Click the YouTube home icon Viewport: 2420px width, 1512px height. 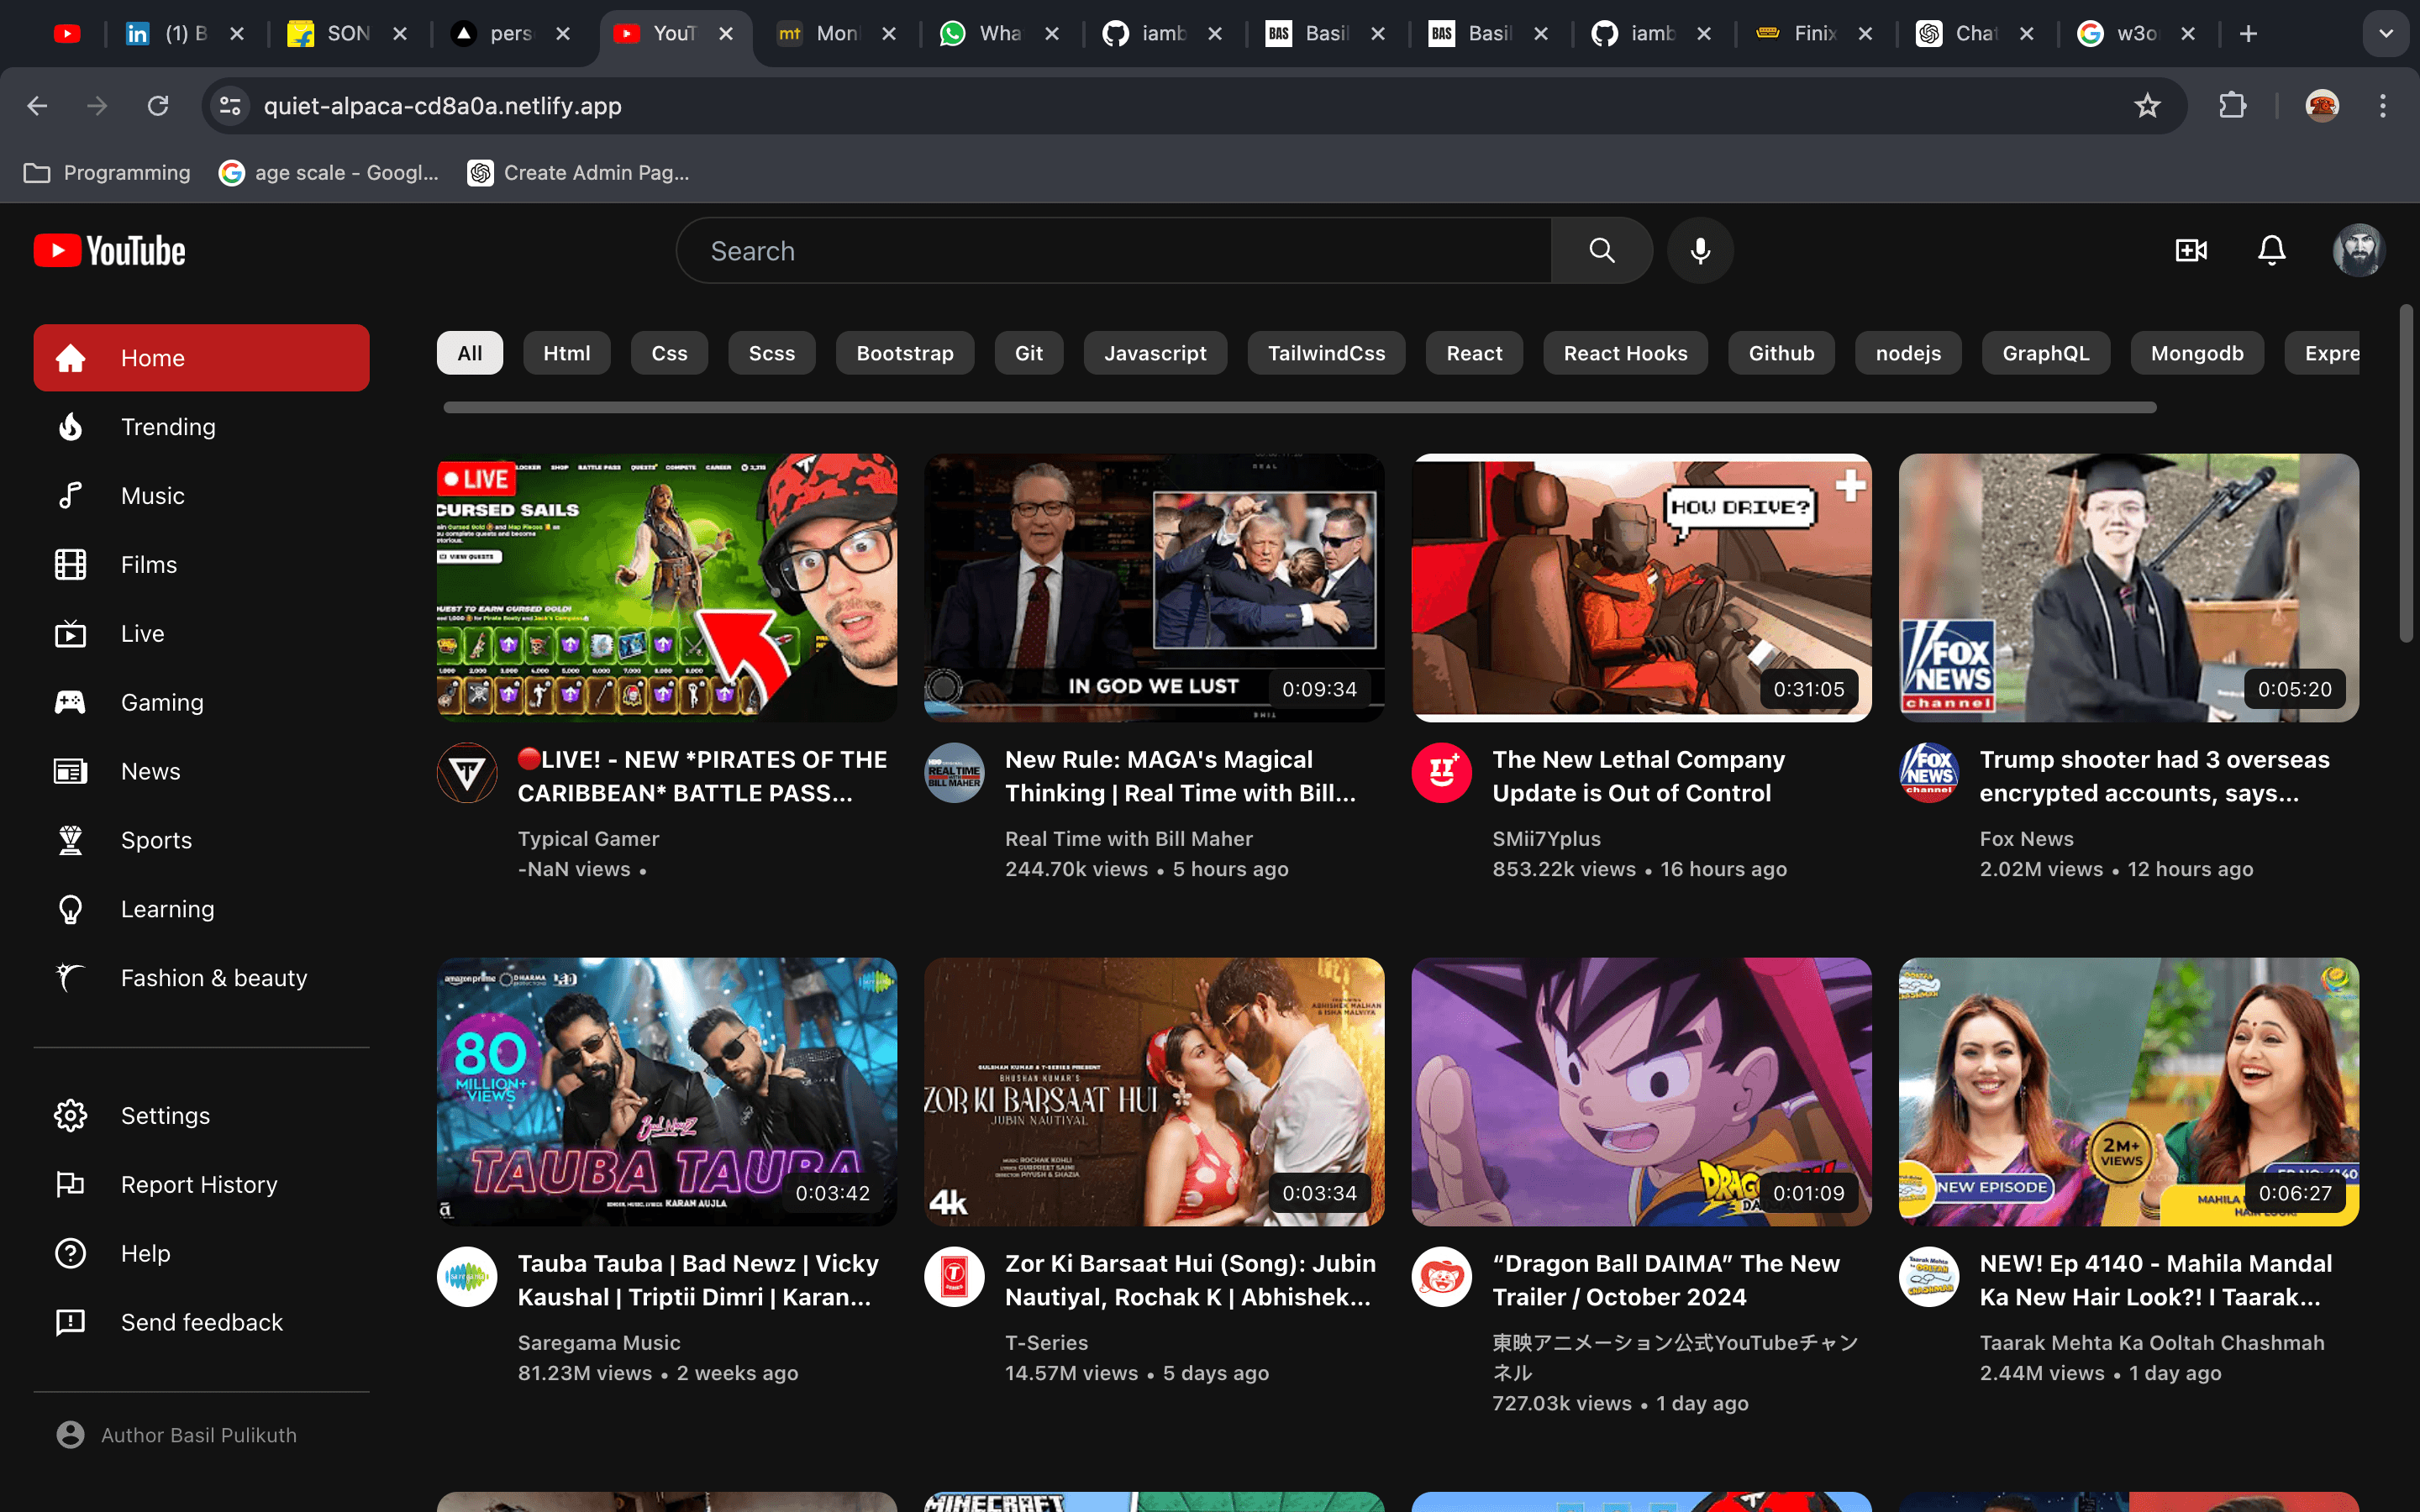(x=70, y=357)
